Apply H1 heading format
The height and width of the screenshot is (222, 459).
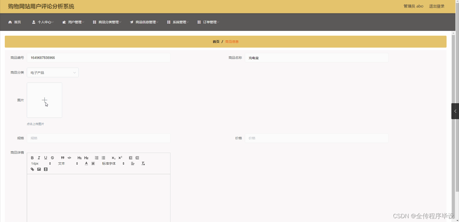click(x=79, y=158)
